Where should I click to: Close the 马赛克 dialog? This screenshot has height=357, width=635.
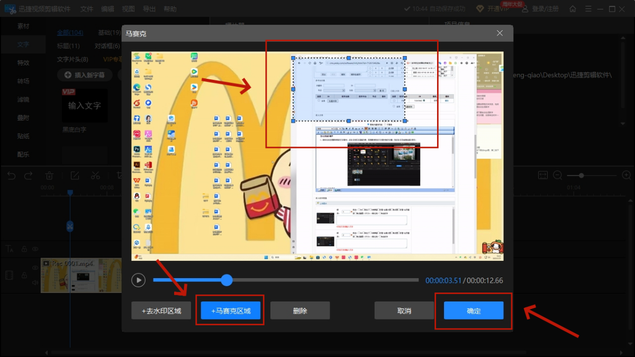500,33
